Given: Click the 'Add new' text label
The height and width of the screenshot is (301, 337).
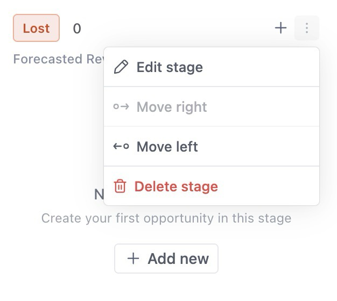Looking at the screenshot, I should click(x=178, y=259).
